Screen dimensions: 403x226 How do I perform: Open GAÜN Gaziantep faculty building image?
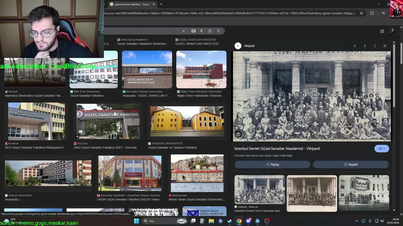(x=130, y=173)
